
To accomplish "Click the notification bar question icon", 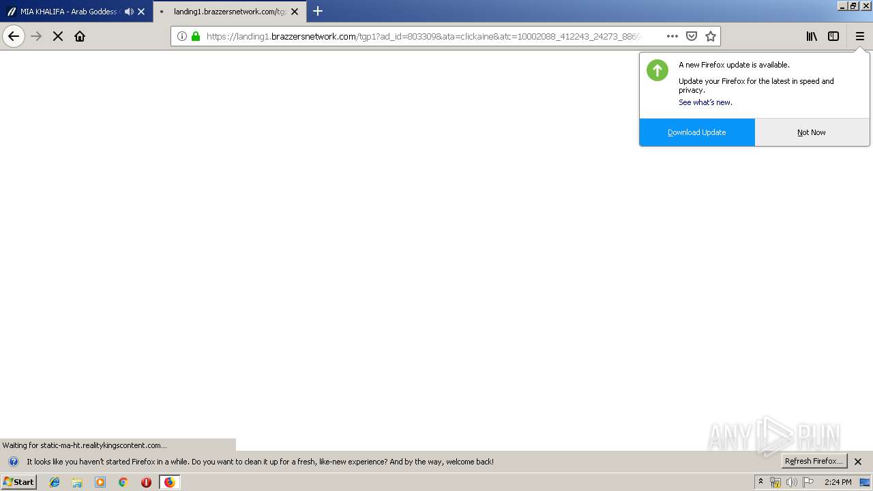I will [13, 462].
